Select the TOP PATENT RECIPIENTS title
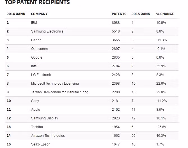Image resolution: width=188 pixels, height=148 pixels. [37, 3]
